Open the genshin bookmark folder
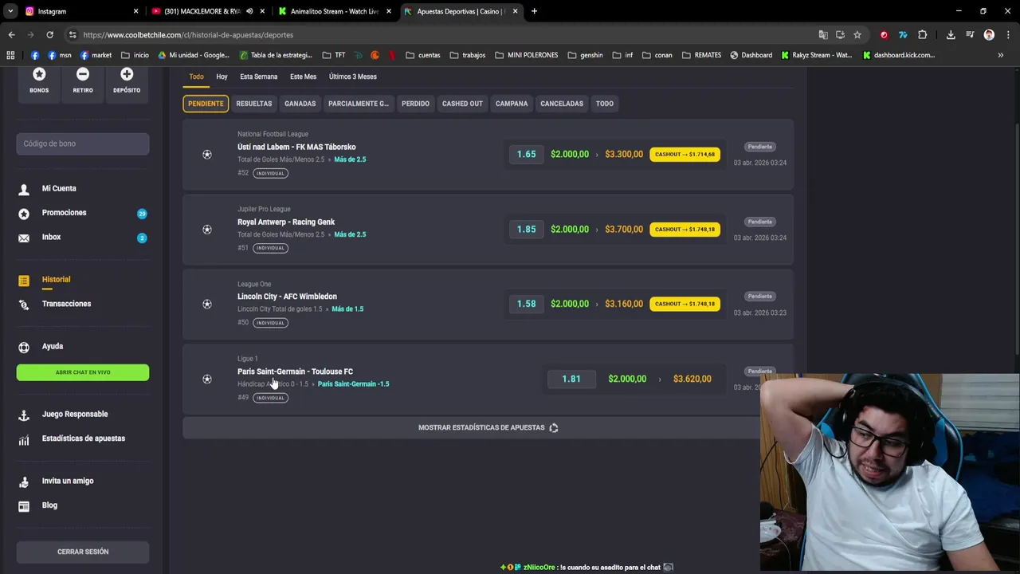This screenshot has width=1020, height=574. [x=585, y=55]
